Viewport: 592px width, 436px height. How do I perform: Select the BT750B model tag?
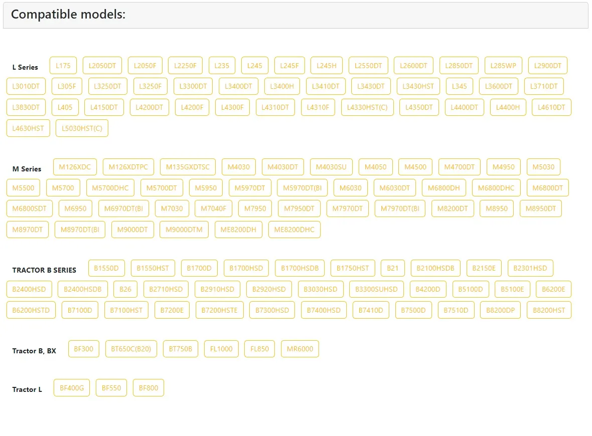pyautogui.click(x=181, y=349)
